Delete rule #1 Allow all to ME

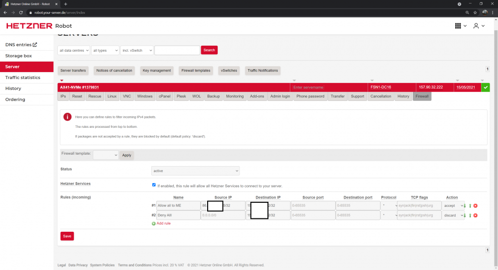pos(476,206)
